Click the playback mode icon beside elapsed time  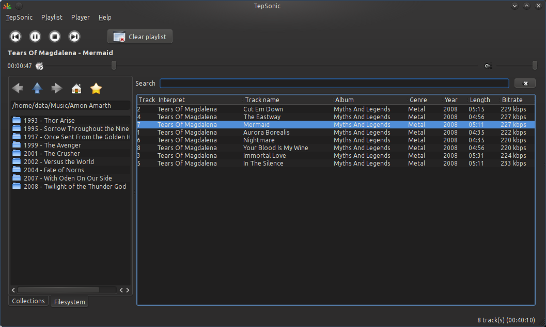(x=39, y=66)
